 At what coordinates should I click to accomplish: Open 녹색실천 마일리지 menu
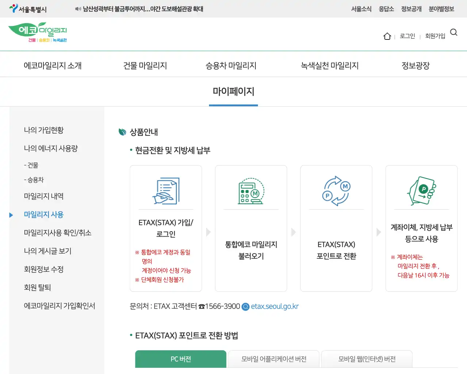(329, 66)
